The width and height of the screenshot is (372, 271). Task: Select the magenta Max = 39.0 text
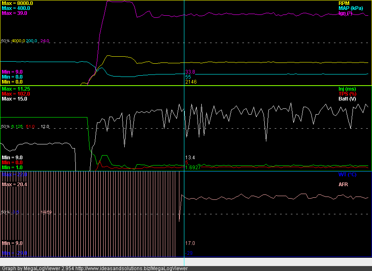pos(14,13)
